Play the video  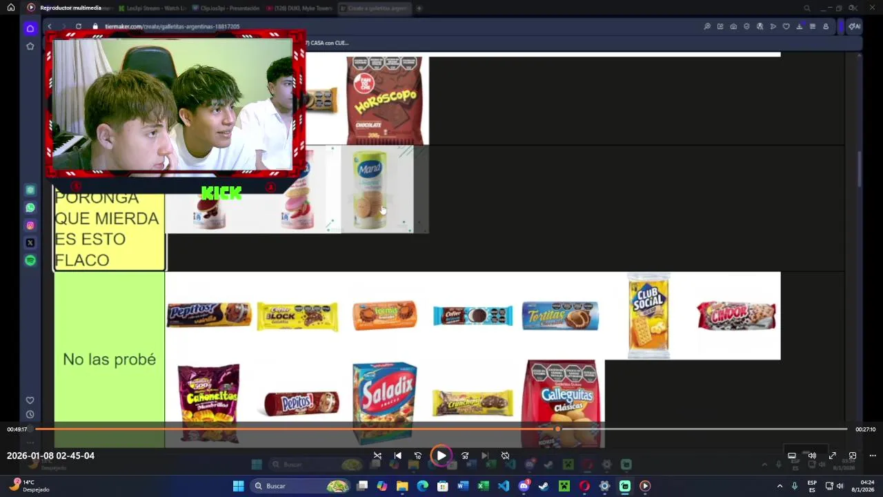pos(441,456)
